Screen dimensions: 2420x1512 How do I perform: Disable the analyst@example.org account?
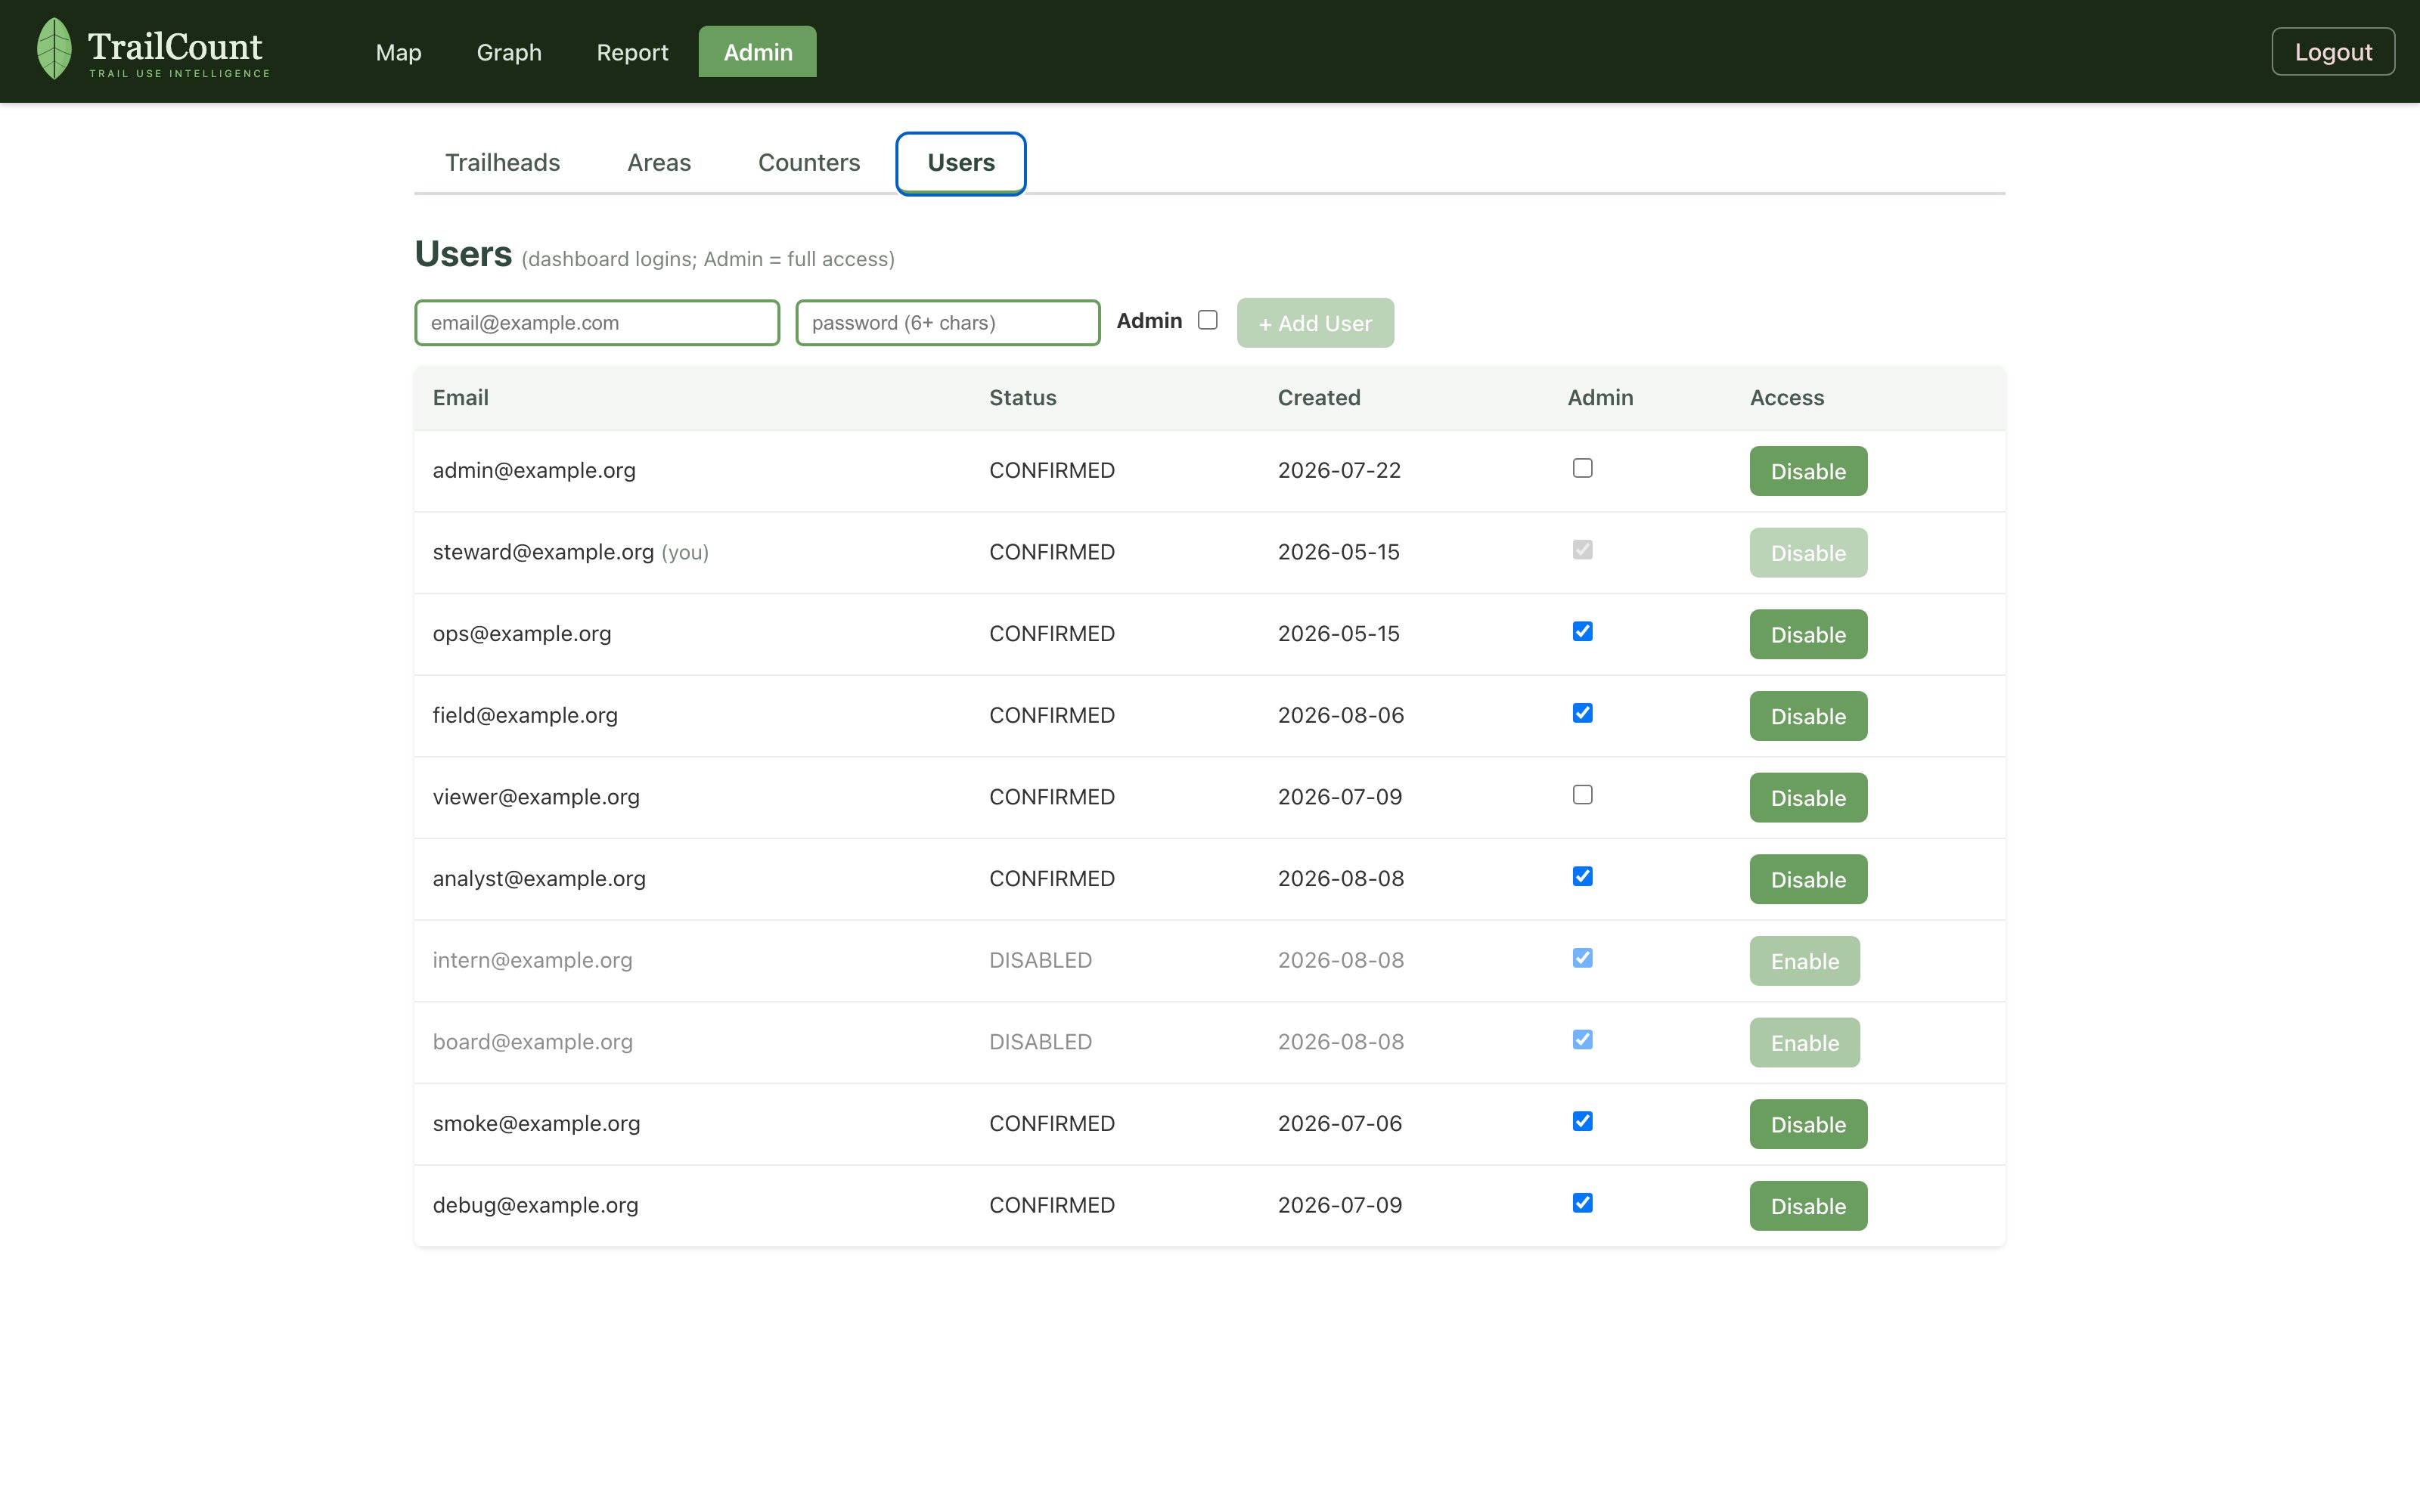click(1808, 879)
